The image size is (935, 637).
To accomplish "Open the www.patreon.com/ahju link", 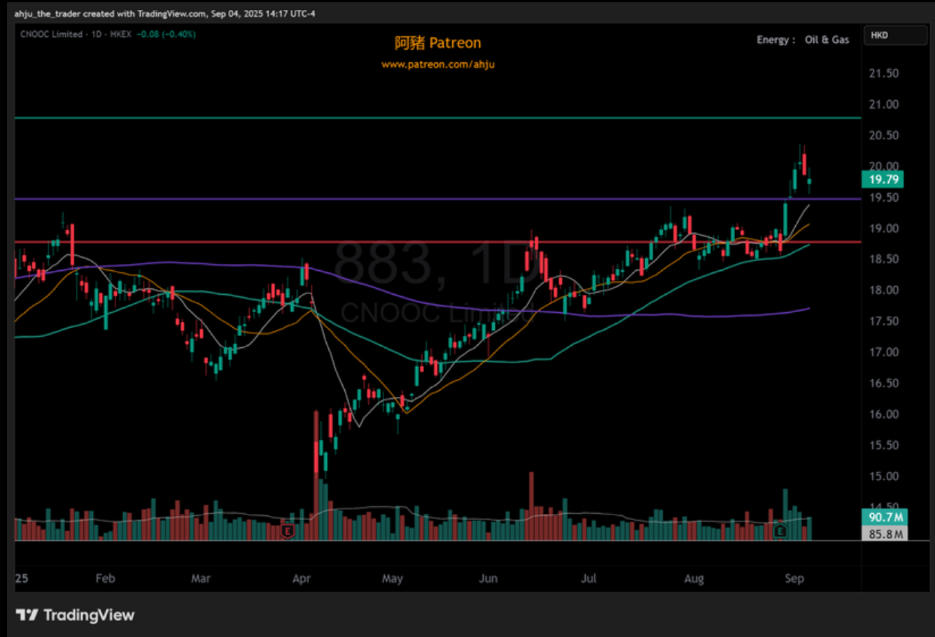I will tap(437, 64).
